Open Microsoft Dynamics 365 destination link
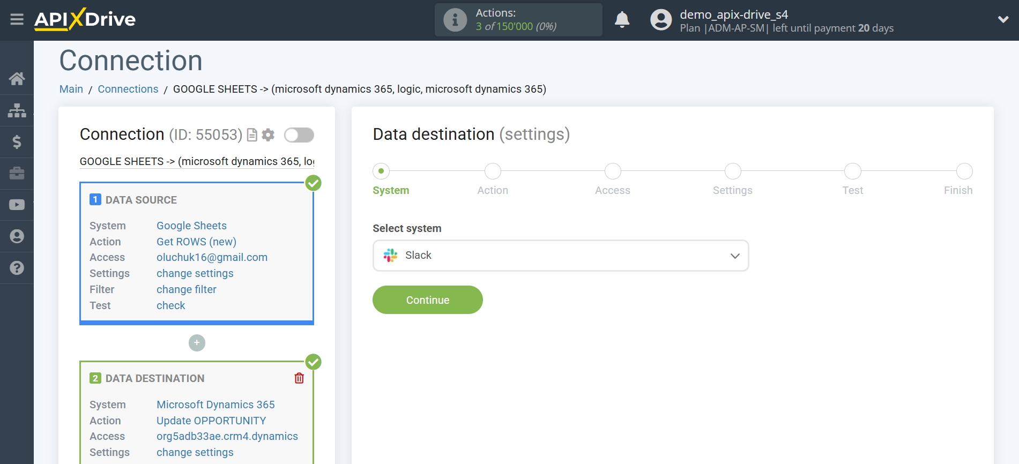The image size is (1019, 464). point(215,405)
